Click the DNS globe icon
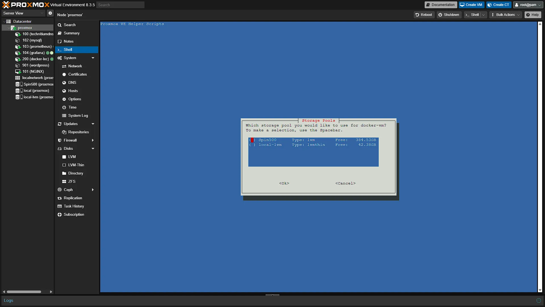 (x=64, y=83)
